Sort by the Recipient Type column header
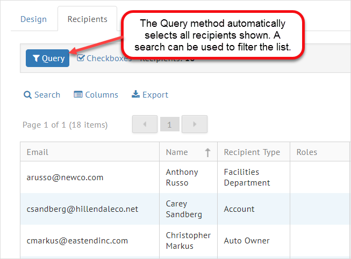 coord(254,152)
